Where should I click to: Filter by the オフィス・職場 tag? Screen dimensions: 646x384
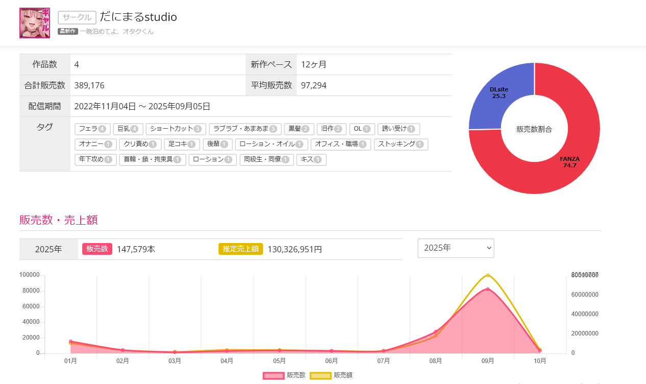coord(341,145)
